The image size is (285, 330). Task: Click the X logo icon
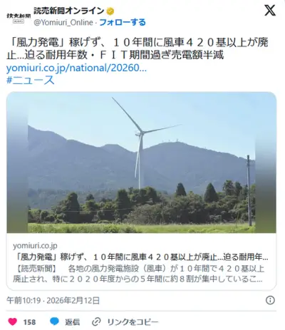point(270,11)
